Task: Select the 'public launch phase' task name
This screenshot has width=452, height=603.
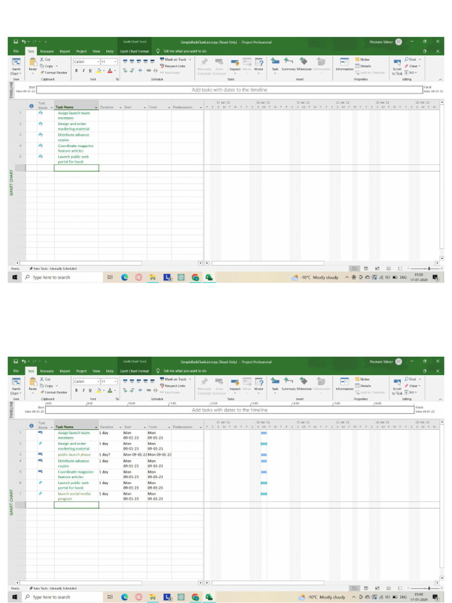Action: pos(74,455)
